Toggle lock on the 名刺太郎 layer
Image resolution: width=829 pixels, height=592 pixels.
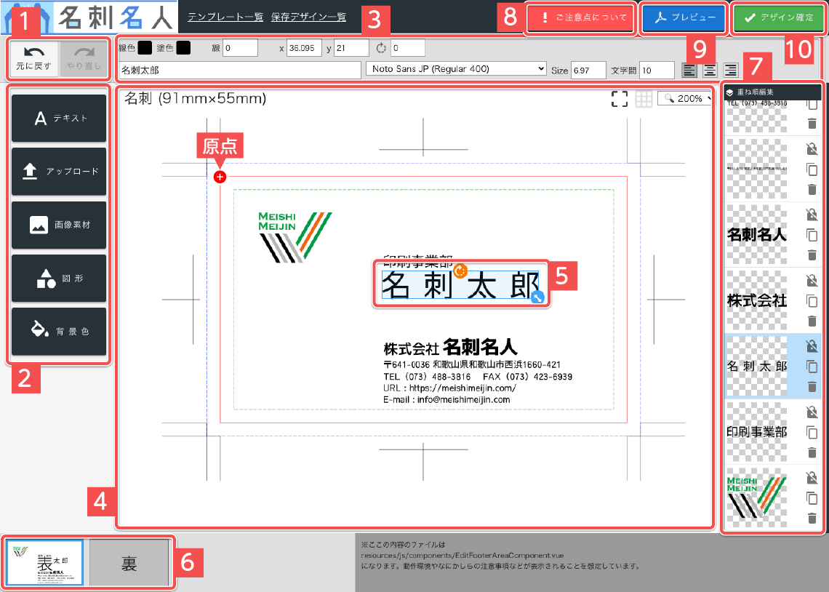(812, 346)
